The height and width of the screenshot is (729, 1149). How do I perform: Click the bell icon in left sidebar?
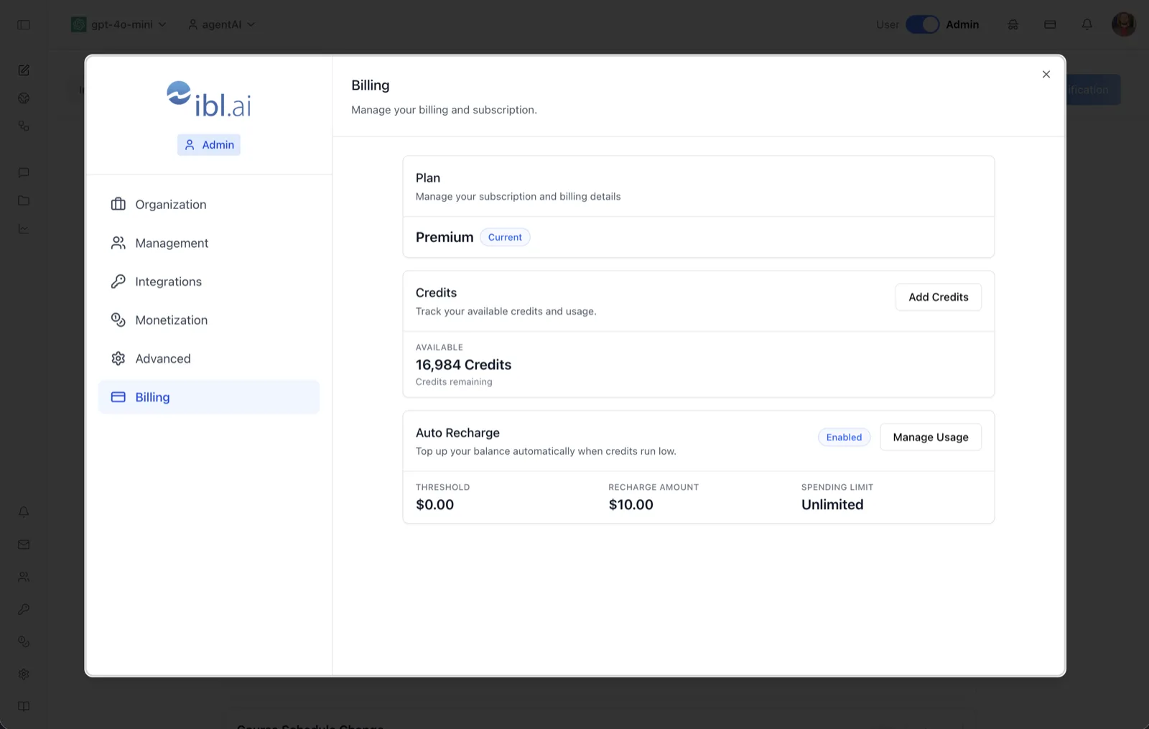pyautogui.click(x=24, y=512)
